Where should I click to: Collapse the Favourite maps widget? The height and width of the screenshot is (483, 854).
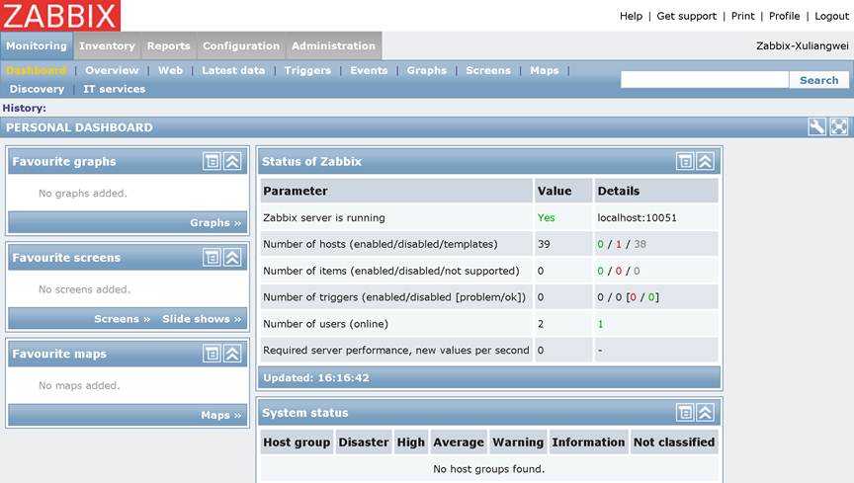coord(232,354)
